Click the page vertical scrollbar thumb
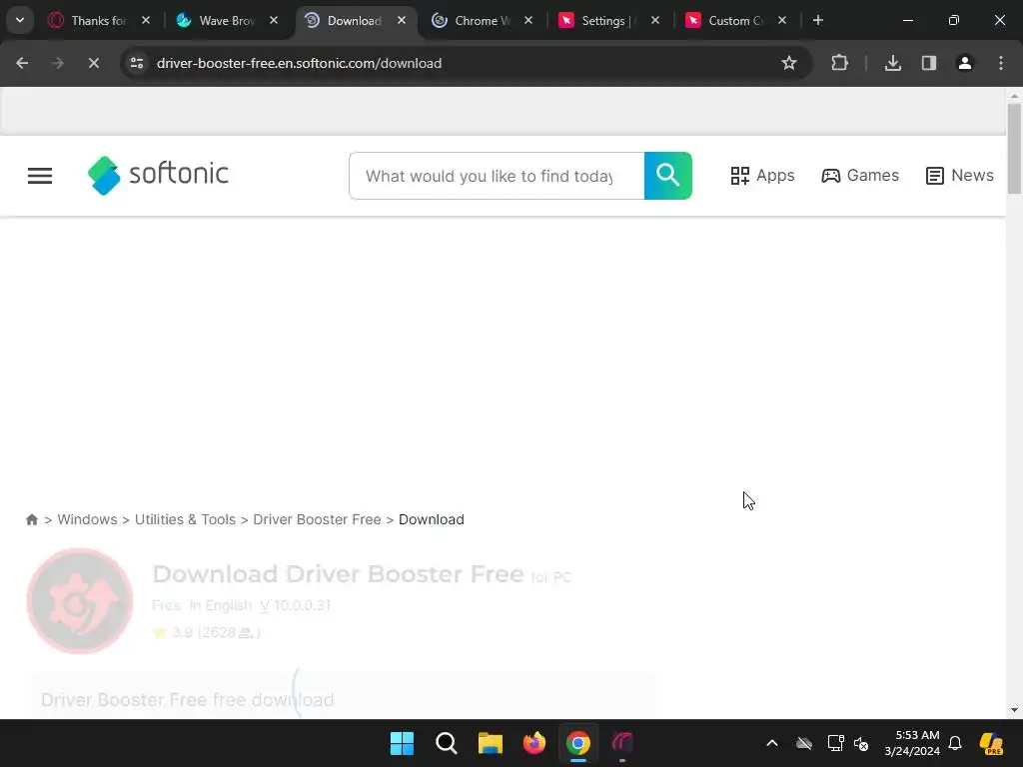1023x767 pixels. click(x=1014, y=148)
